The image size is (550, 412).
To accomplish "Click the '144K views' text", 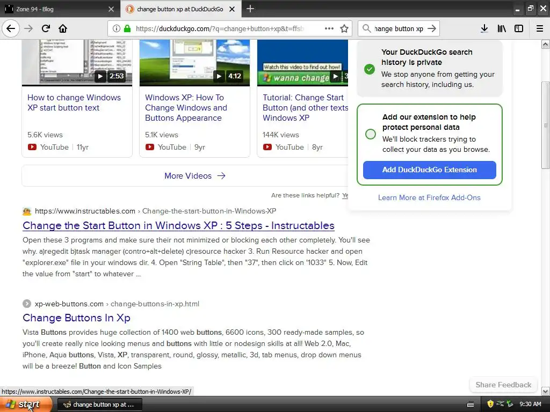I will coord(280,135).
